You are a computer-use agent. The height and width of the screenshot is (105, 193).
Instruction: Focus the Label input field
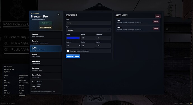pos(88,23)
